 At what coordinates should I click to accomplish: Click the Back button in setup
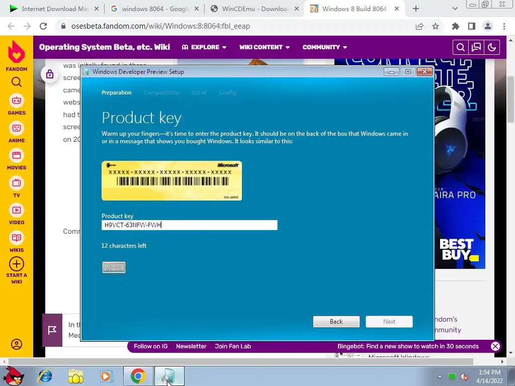tap(336, 322)
